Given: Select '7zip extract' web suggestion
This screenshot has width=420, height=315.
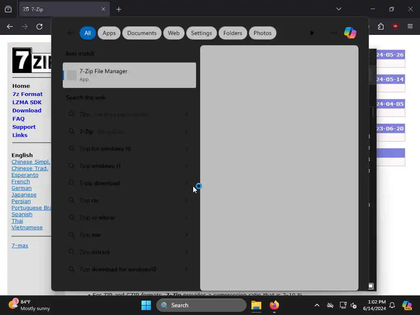Looking at the screenshot, I should pyautogui.click(x=129, y=252).
